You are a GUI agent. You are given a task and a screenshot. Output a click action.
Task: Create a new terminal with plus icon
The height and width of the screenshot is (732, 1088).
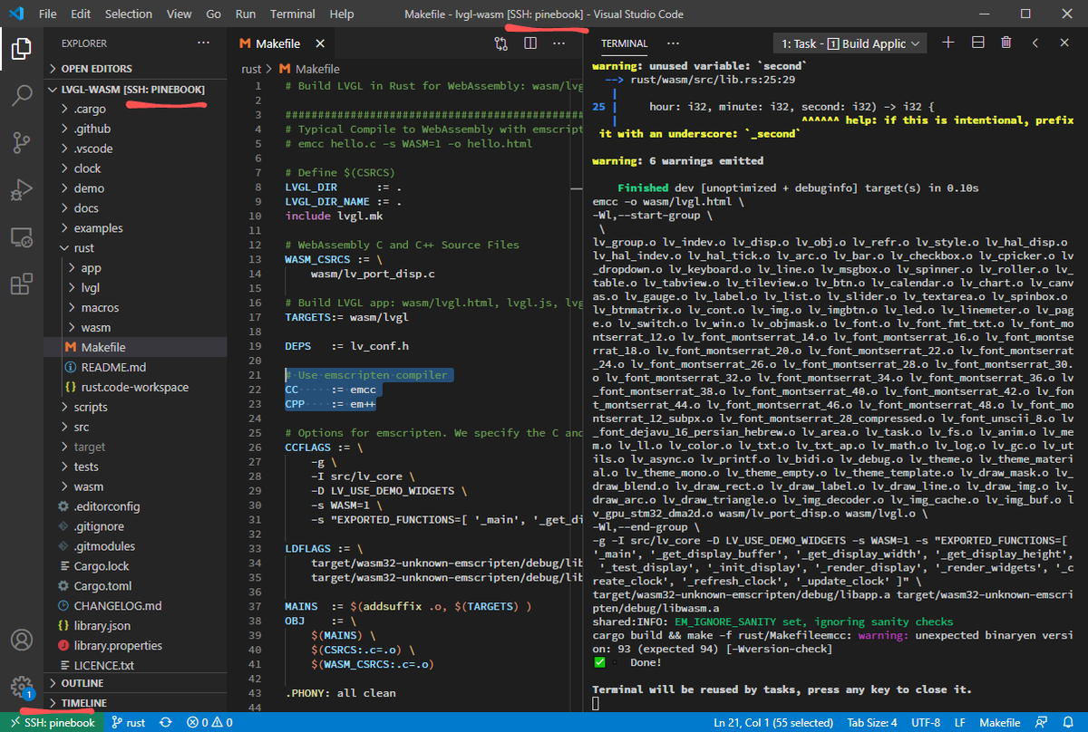point(948,43)
